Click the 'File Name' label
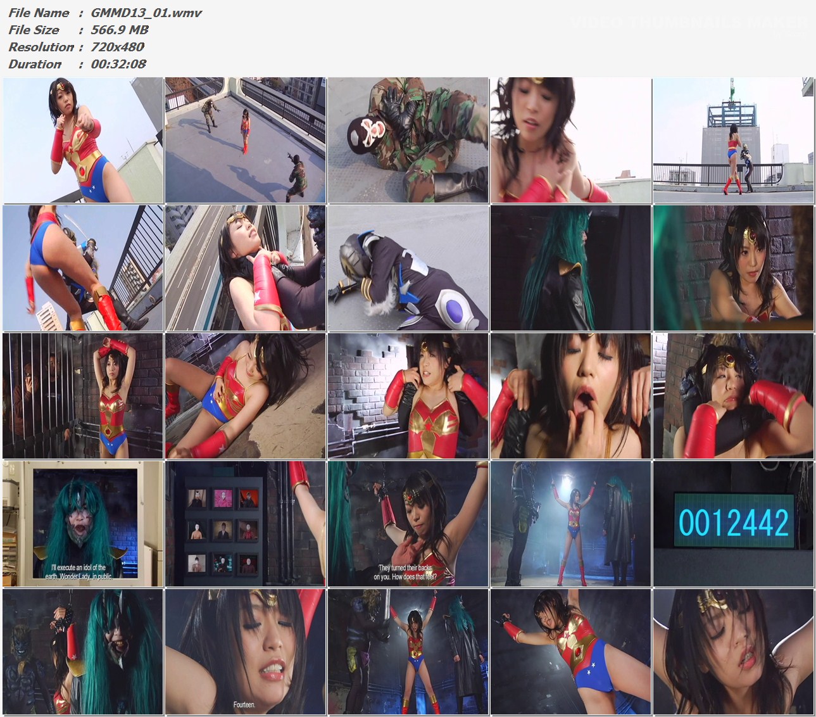816x717 pixels. pyautogui.click(x=39, y=13)
